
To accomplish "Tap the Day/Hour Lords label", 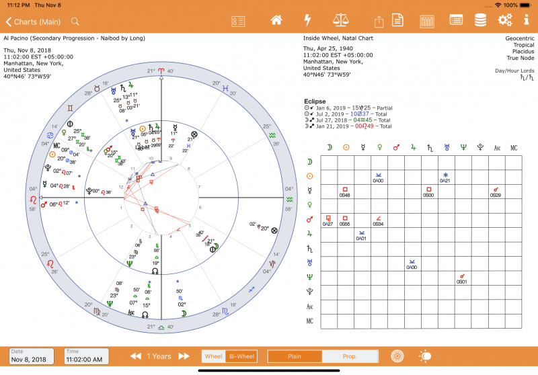I will click(x=514, y=71).
